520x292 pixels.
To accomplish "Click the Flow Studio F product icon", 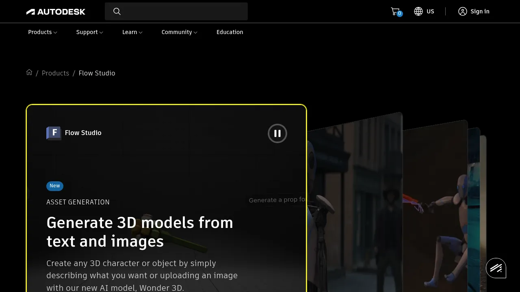I will [x=54, y=133].
